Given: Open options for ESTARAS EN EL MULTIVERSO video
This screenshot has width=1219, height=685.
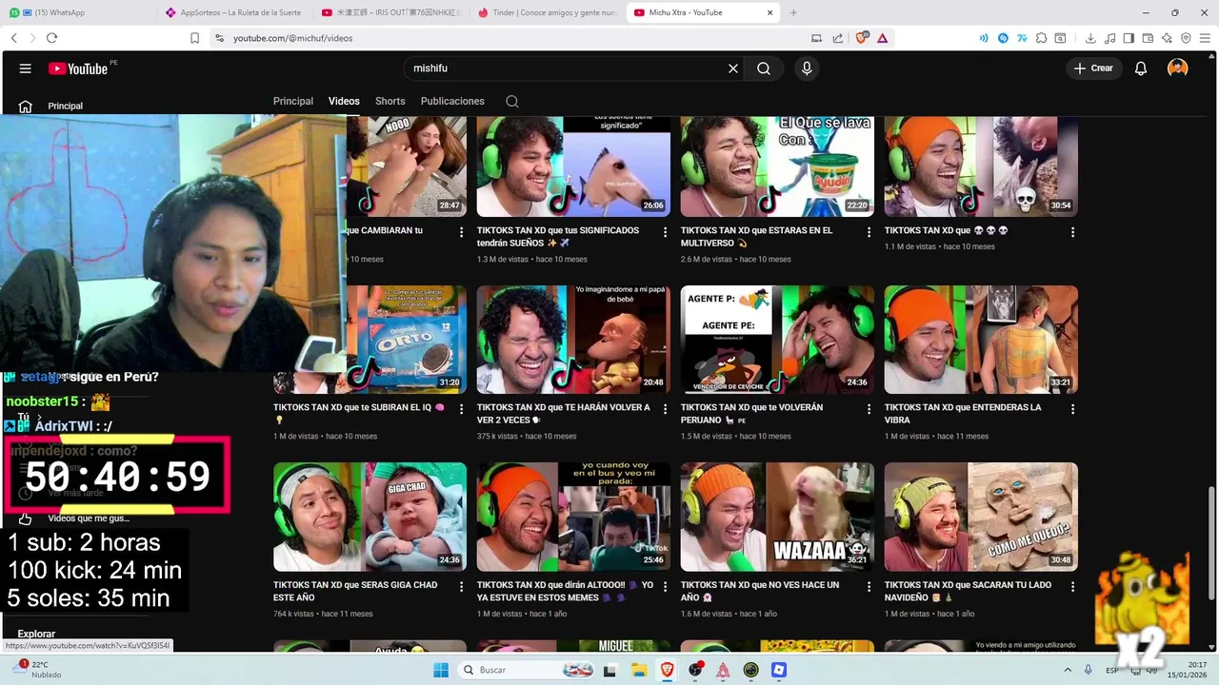Looking at the screenshot, I should point(869,232).
